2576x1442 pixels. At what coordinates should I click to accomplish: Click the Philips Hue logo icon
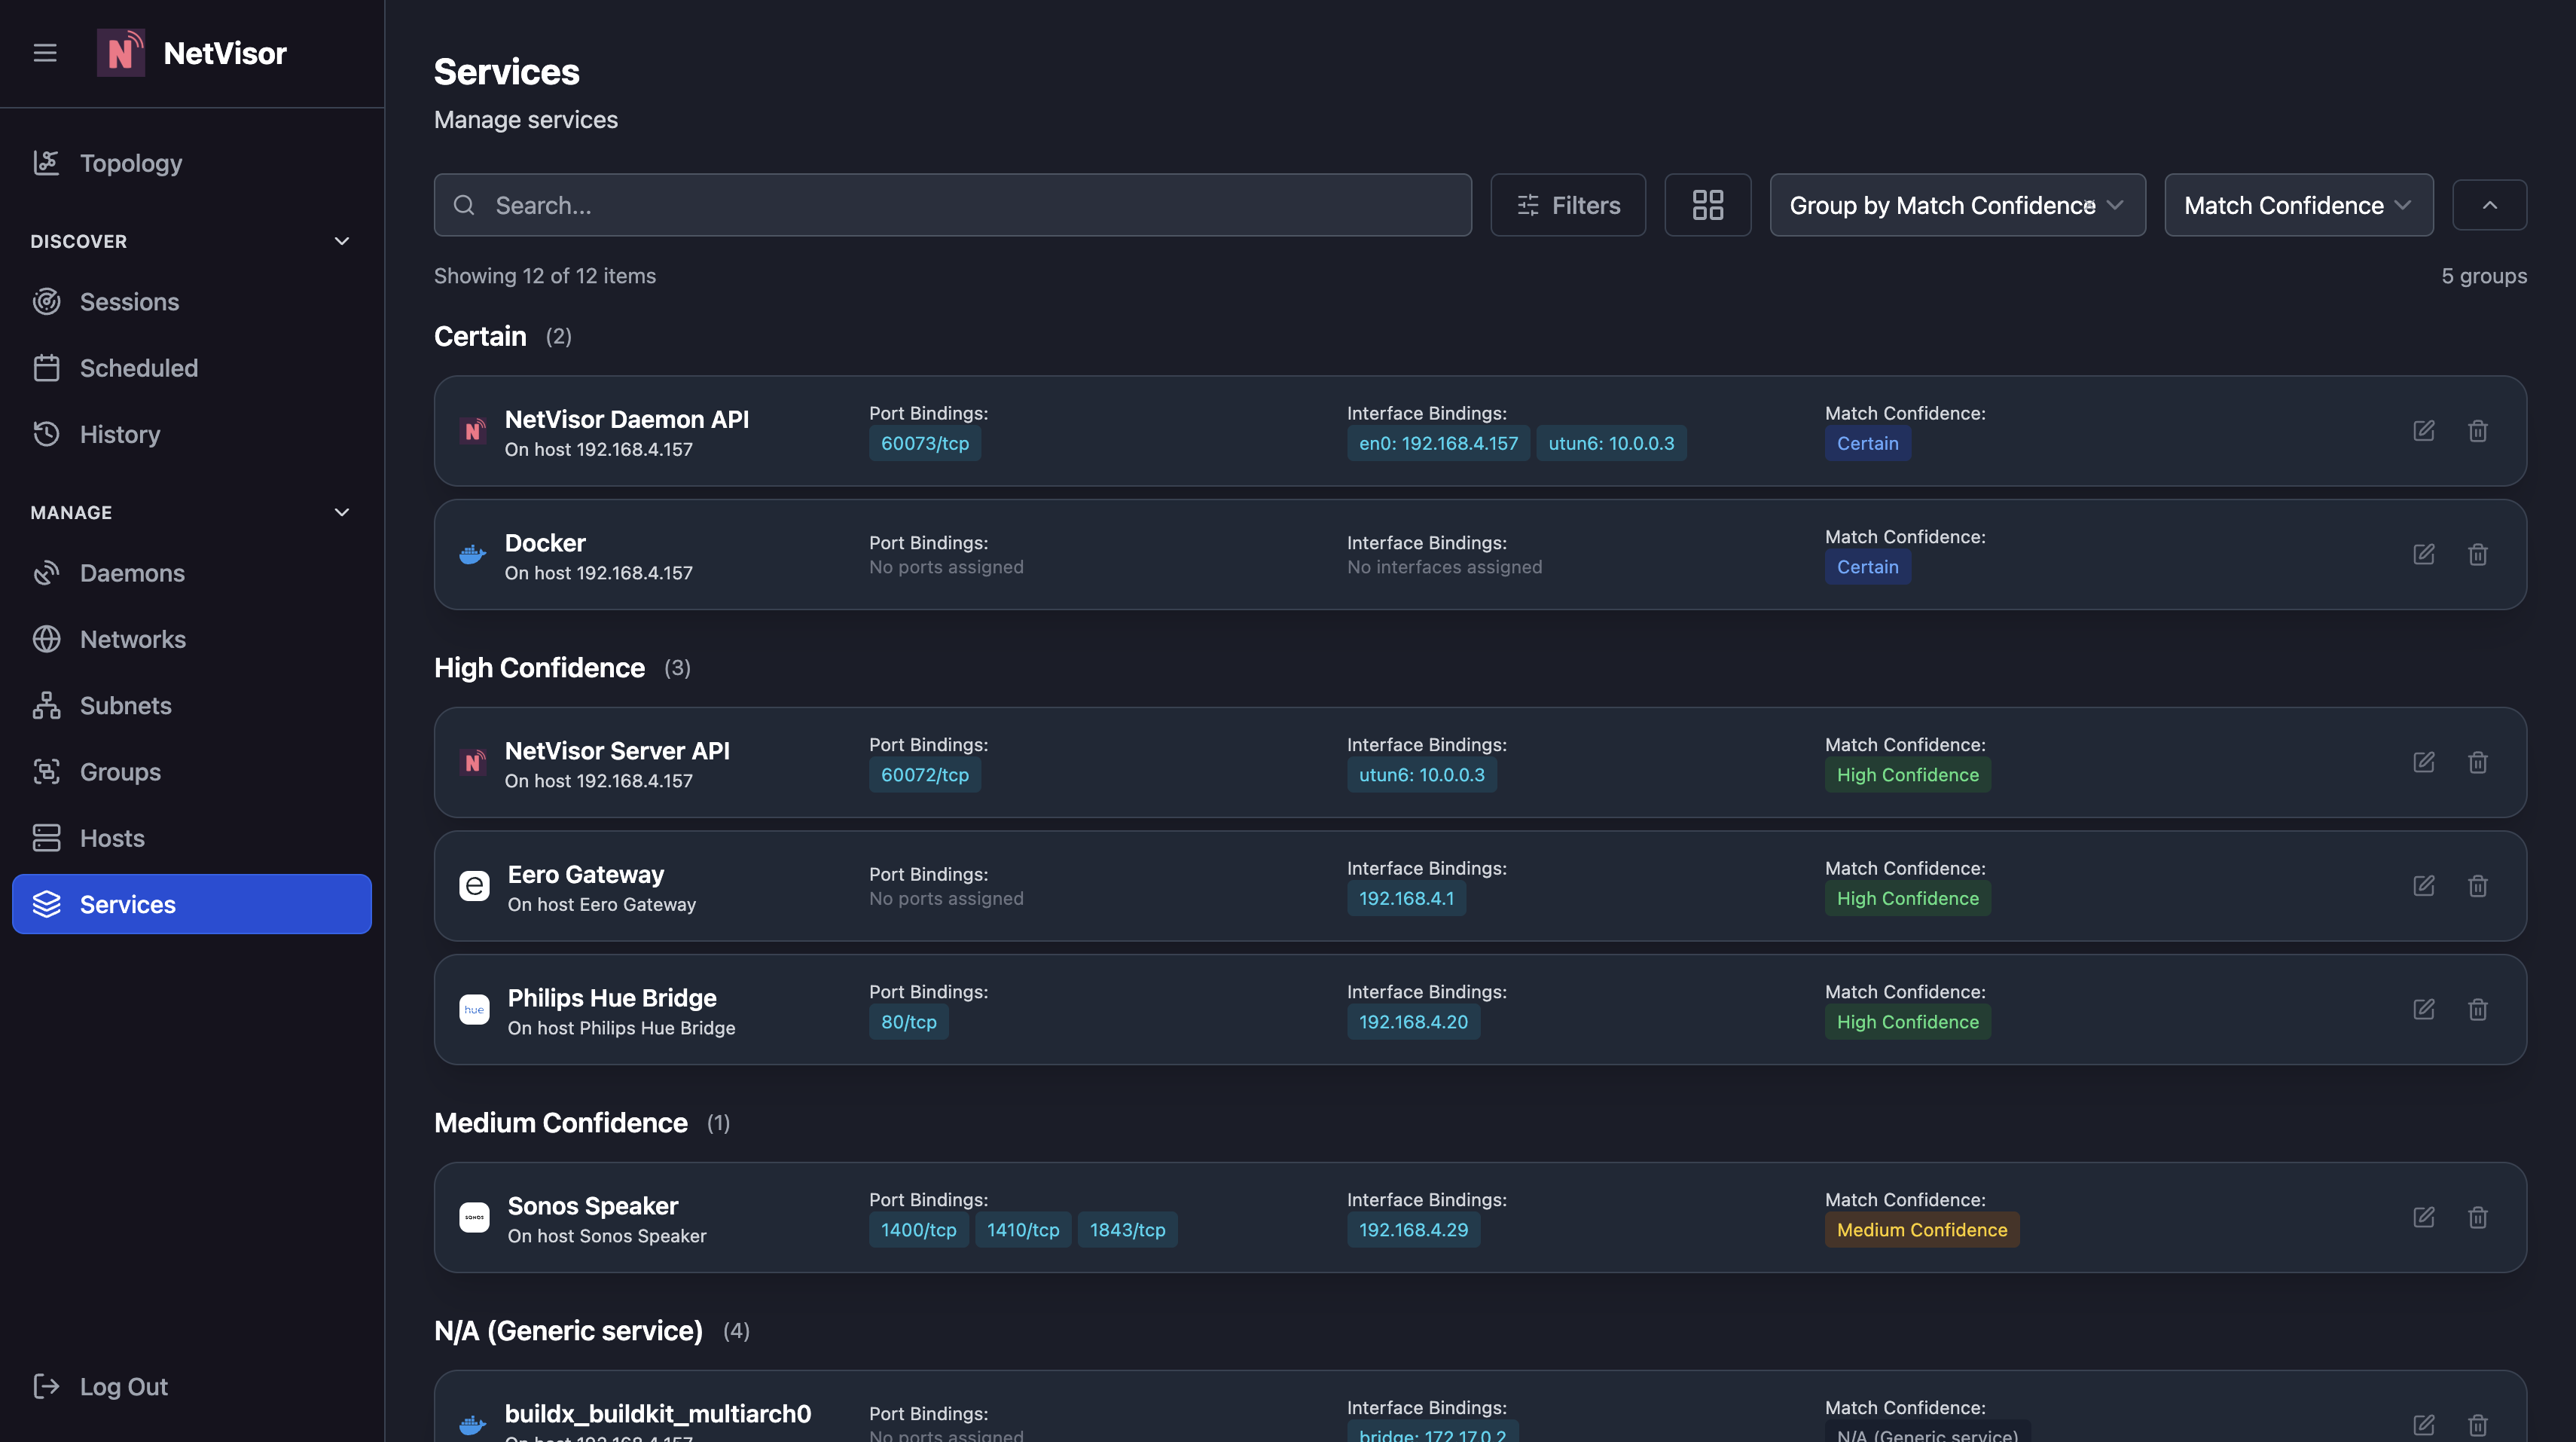[x=474, y=1010]
